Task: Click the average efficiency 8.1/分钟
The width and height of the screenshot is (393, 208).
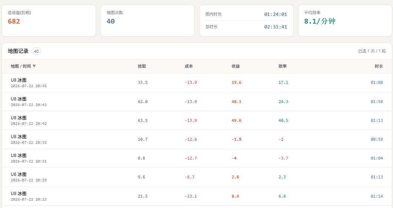Action: pos(320,21)
